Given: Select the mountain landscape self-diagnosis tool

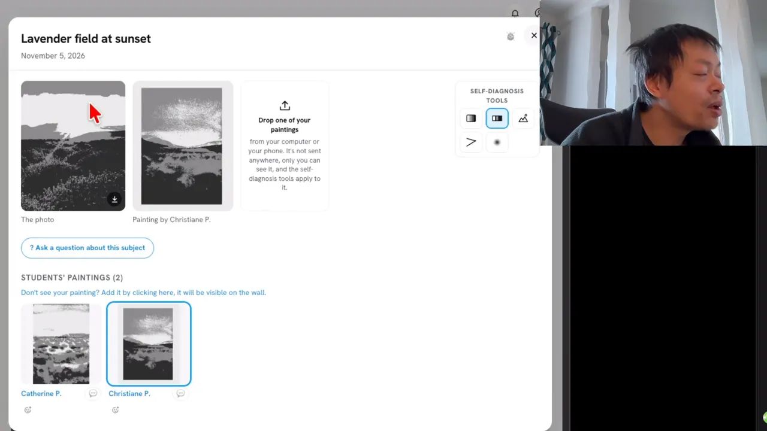Looking at the screenshot, I should (x=523, y=119).
